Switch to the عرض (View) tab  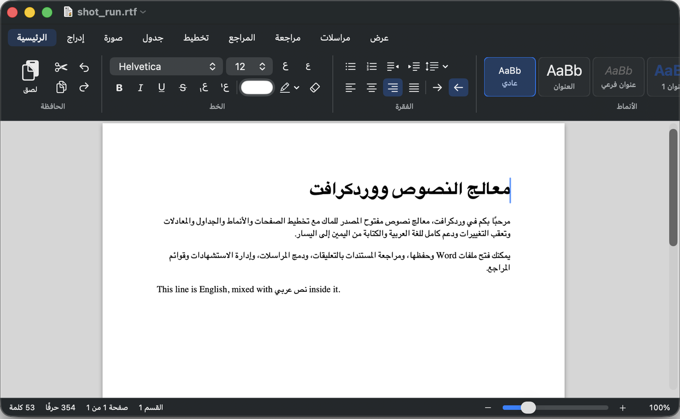point(379,38)
